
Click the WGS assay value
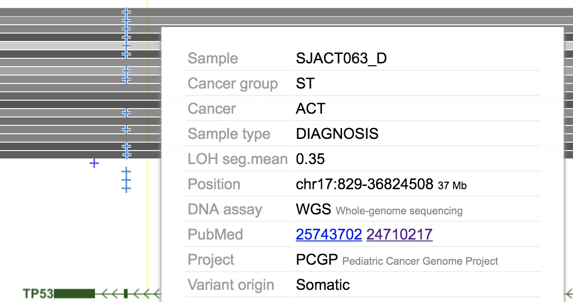click(x=314, y=209)
